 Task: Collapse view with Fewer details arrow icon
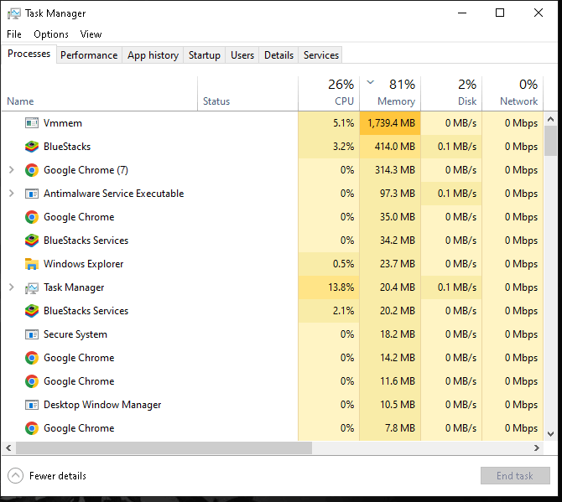(15, 476)
